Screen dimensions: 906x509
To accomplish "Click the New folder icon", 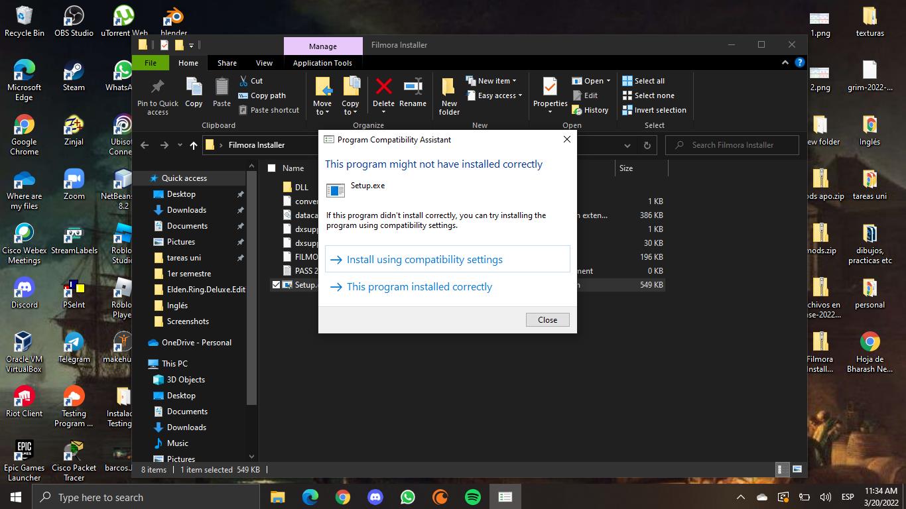I will click(449, 95).
